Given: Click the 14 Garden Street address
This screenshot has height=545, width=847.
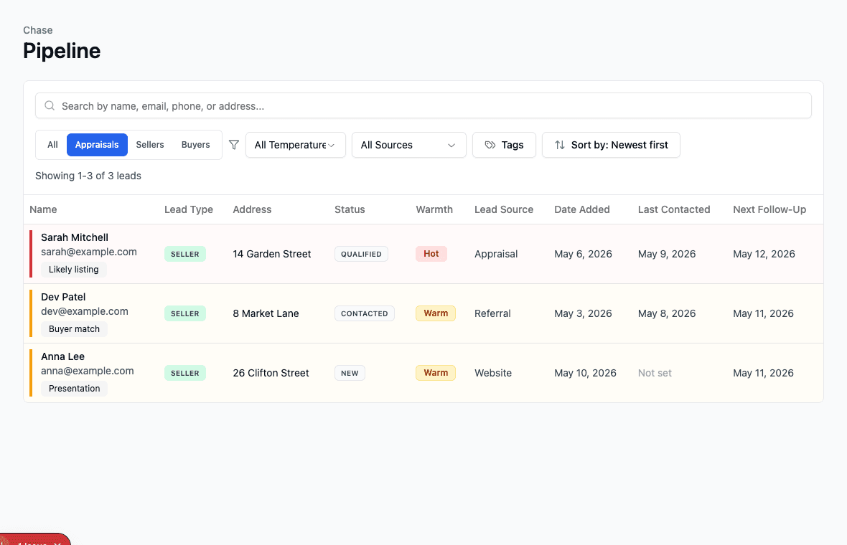Looking at the screenshot, I should 272,254.
